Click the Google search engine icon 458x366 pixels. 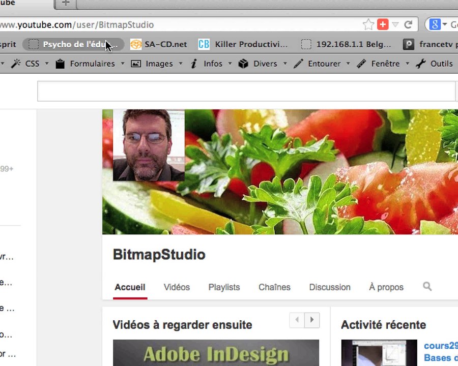coord(435,24)
